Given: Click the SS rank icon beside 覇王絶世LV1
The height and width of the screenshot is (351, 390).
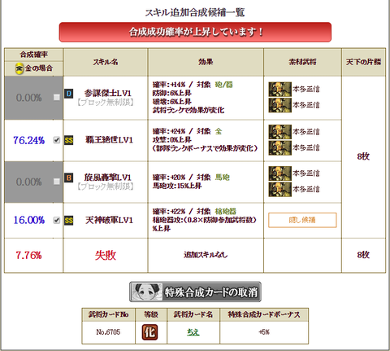Looking at the screenshot, I should (68, 140).
